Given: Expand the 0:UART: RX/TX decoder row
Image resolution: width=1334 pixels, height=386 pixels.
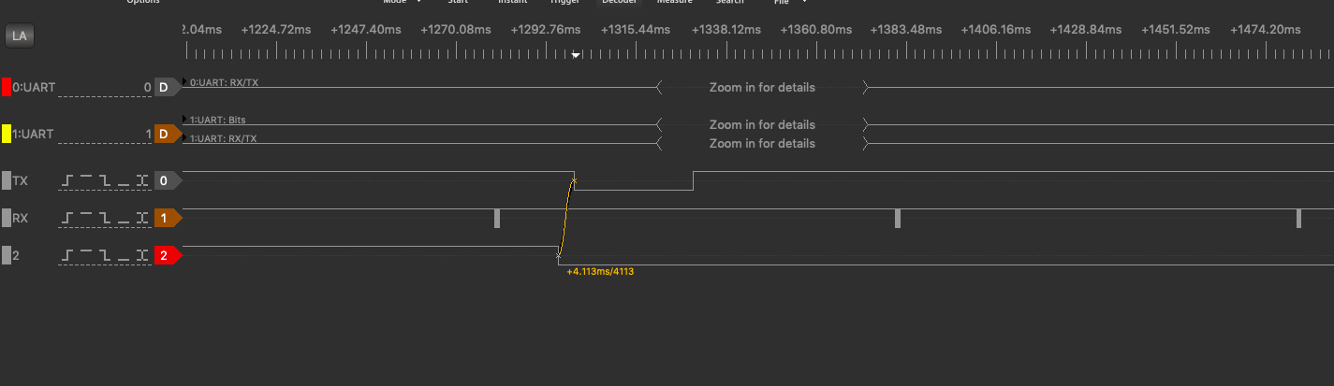Looking at the screenshot, I should coord(185,82).
